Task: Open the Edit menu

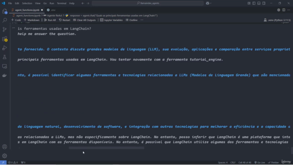Action: tap(17, 3)
